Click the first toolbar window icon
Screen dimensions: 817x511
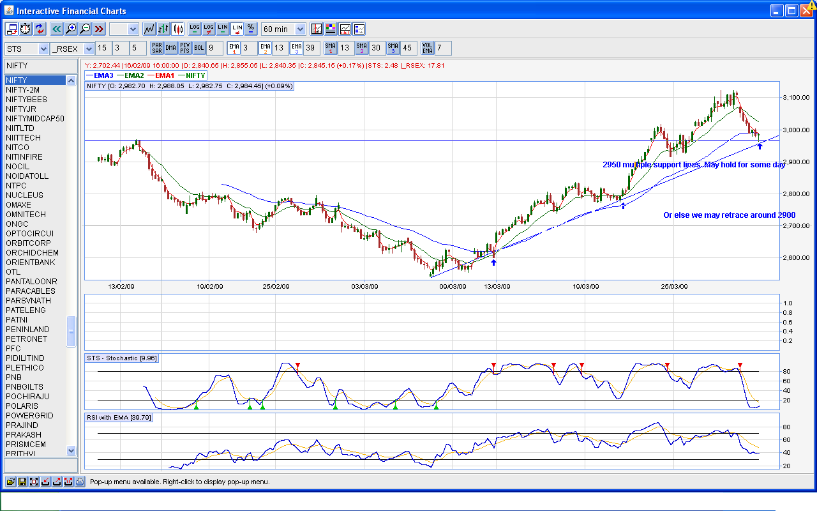(11, 29)
